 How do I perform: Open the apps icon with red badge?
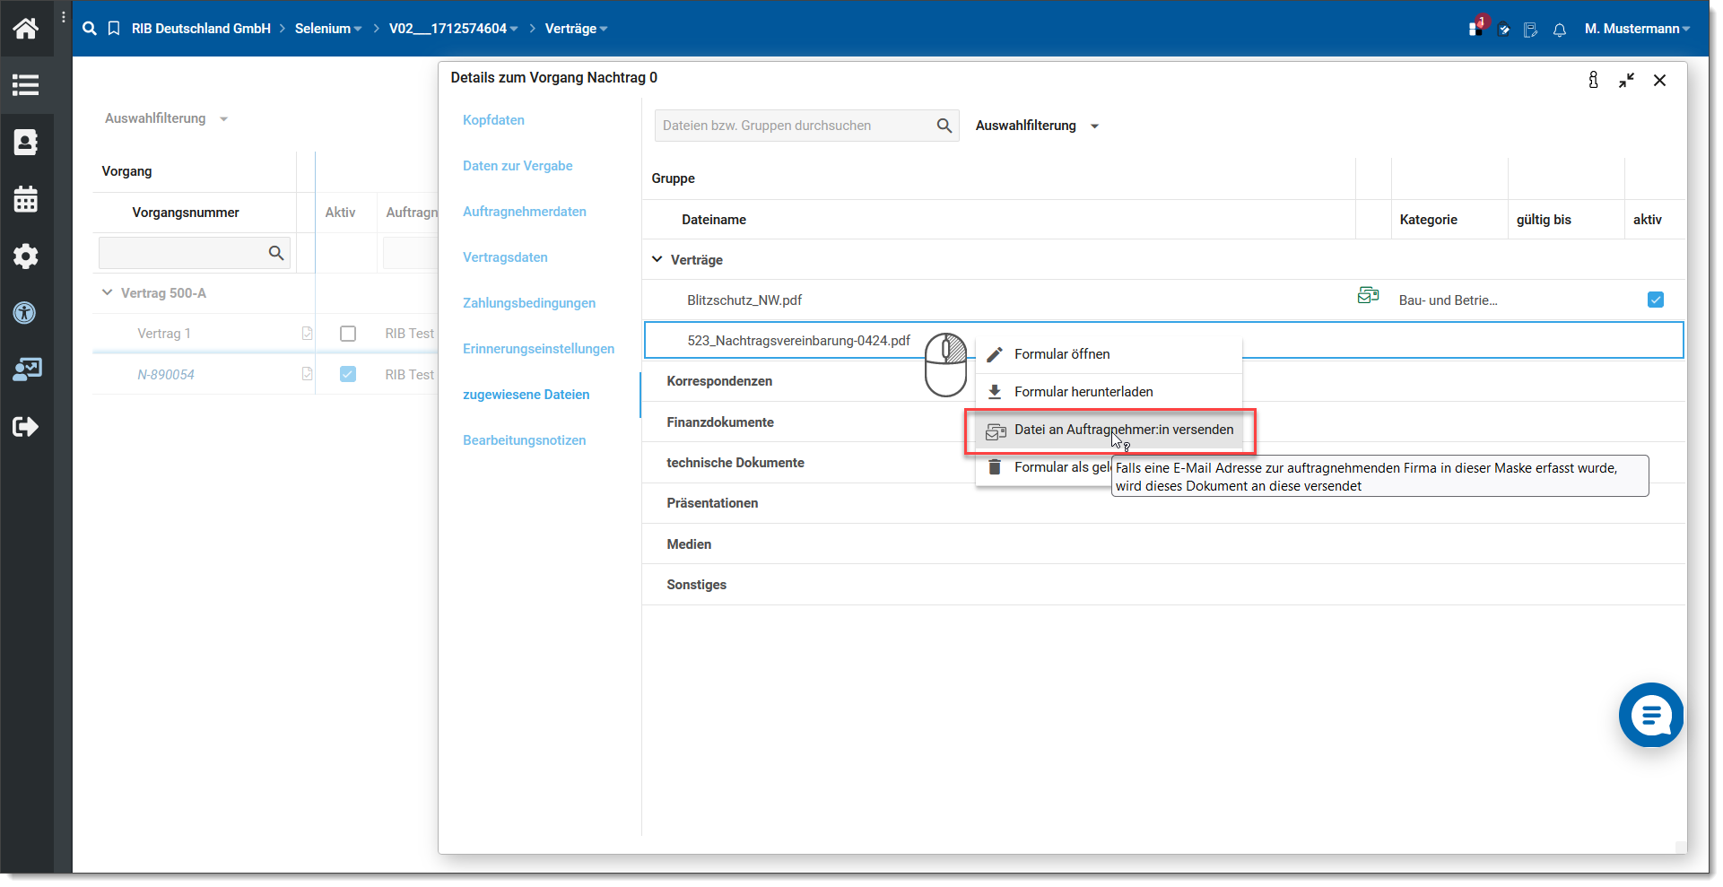[x=1476, y=27]
